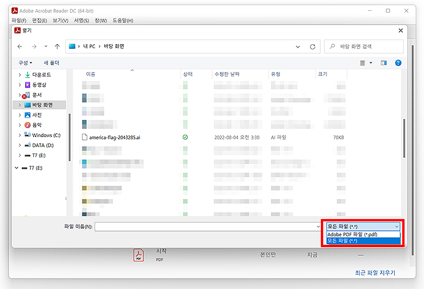Select 문서 in the navigation tree
Viewport: 424px width, 289px height.
37,95
